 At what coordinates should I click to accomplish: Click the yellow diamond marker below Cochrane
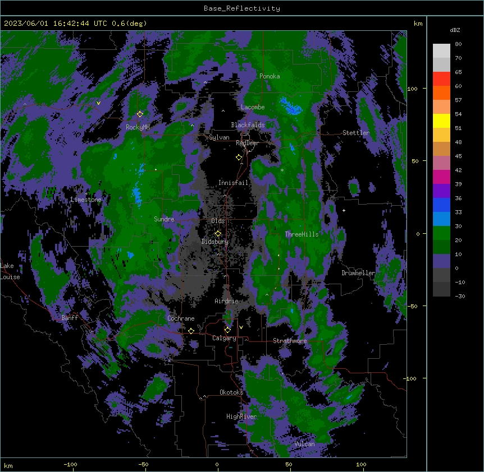(191, 331)
